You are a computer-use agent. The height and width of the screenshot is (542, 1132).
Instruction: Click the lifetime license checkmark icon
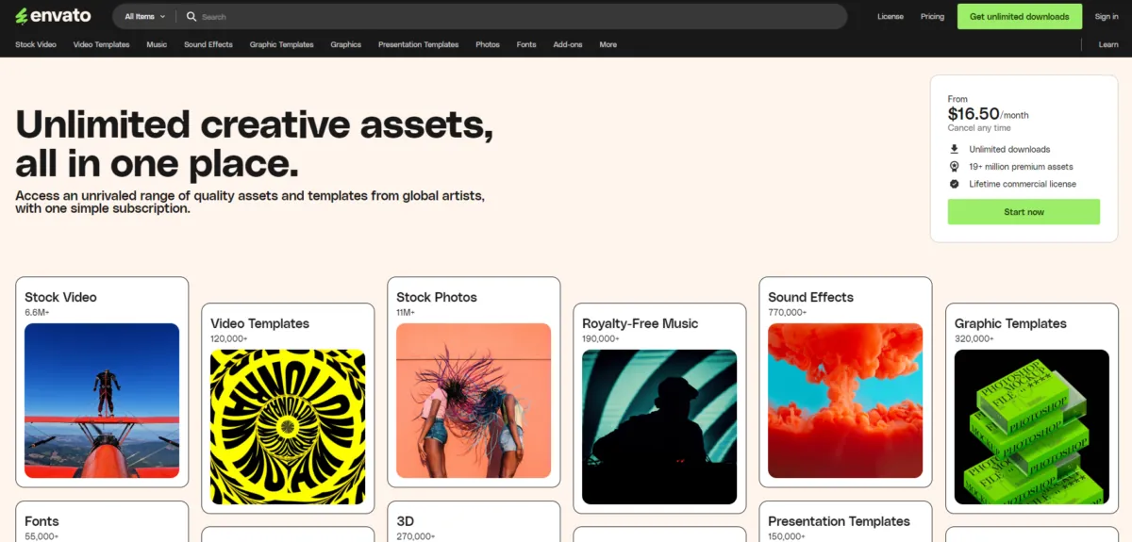[x=955, y=184]
